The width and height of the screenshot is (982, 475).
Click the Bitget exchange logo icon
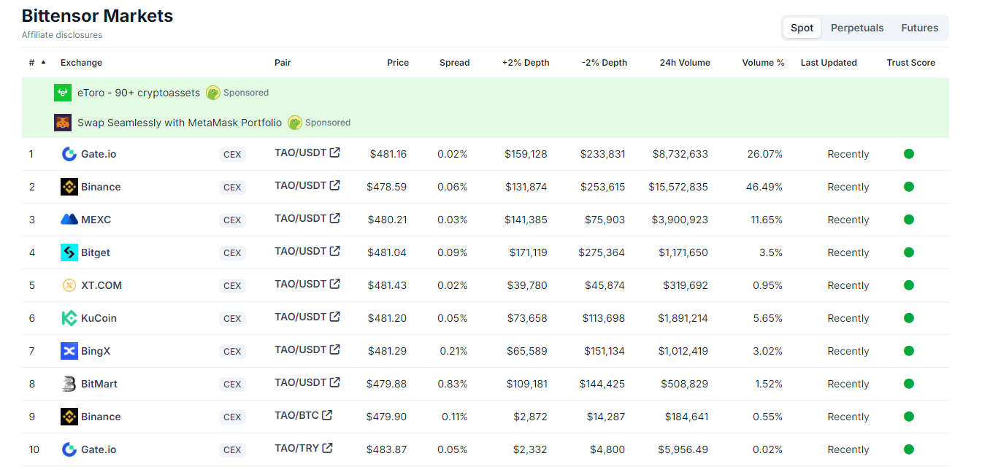click(x=69, y=252)
